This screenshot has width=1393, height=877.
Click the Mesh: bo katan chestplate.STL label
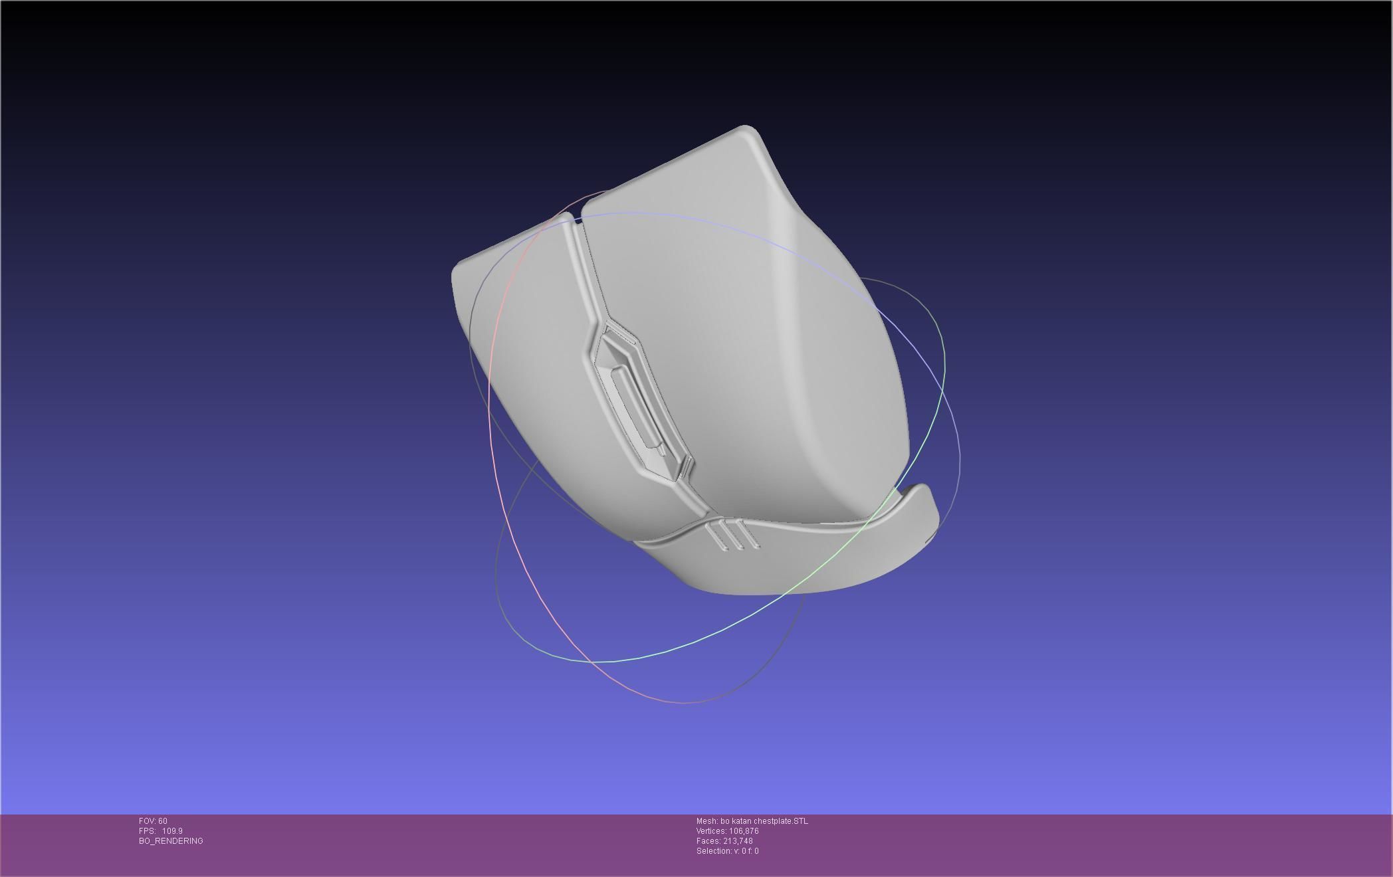click(x=752, y=821)
